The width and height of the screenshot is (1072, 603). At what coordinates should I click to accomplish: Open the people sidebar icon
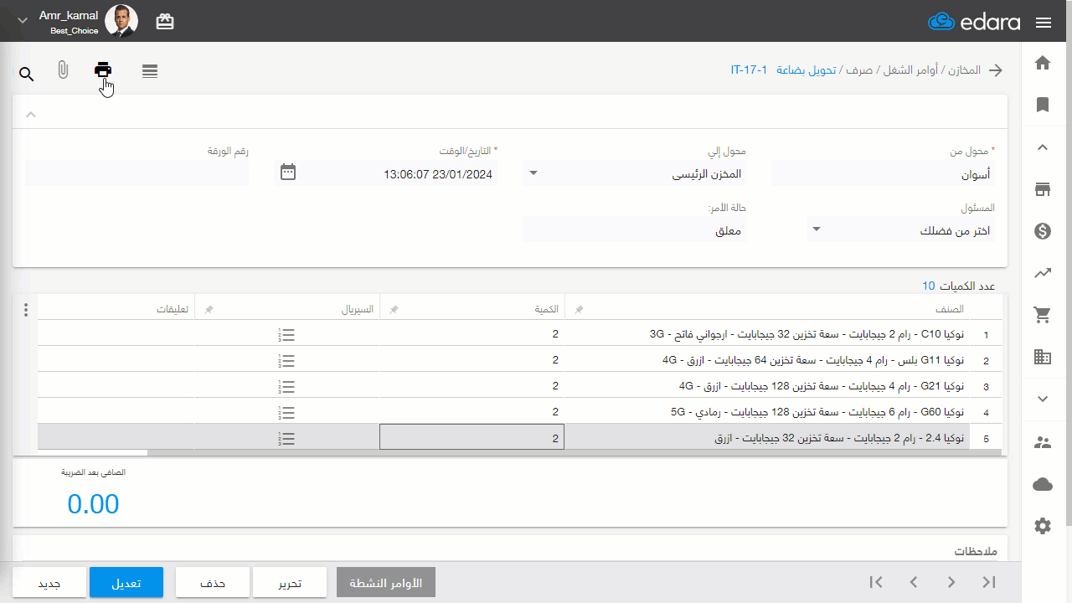pyautogui.click(x=1043, y=443)
